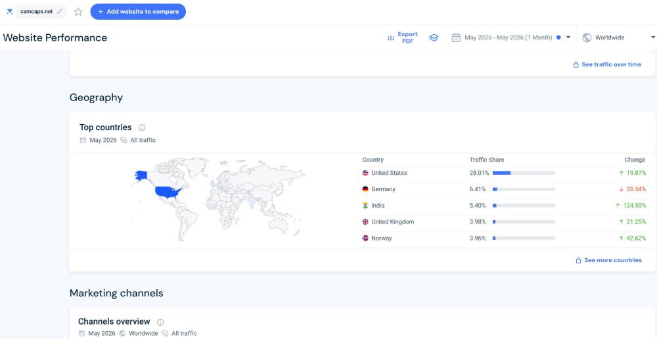This screenshot has width=657, height=339.
Task: Click the Change column header
Action: [x=635, y=160]
